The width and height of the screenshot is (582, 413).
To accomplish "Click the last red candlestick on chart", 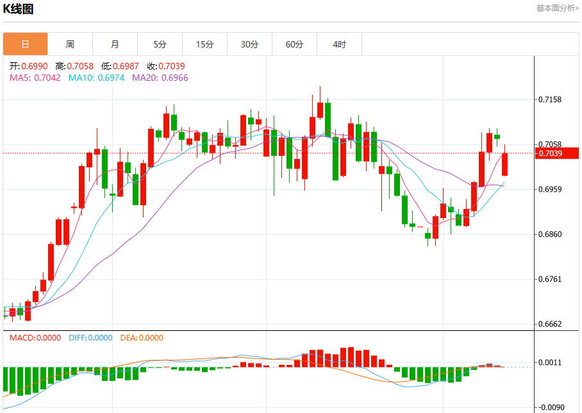I will [505, 164].
